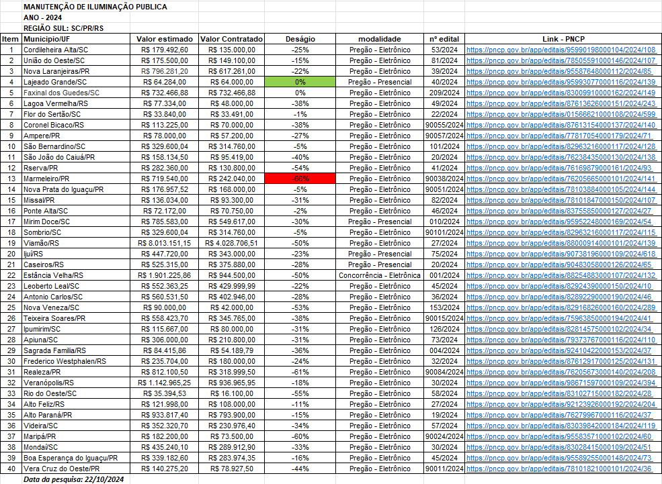Select -1% deságio for Flor do Sertão

pos(300,114)
